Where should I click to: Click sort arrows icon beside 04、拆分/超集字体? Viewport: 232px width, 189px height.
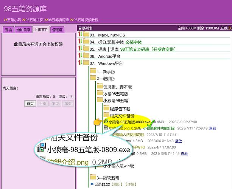point(80,42)
